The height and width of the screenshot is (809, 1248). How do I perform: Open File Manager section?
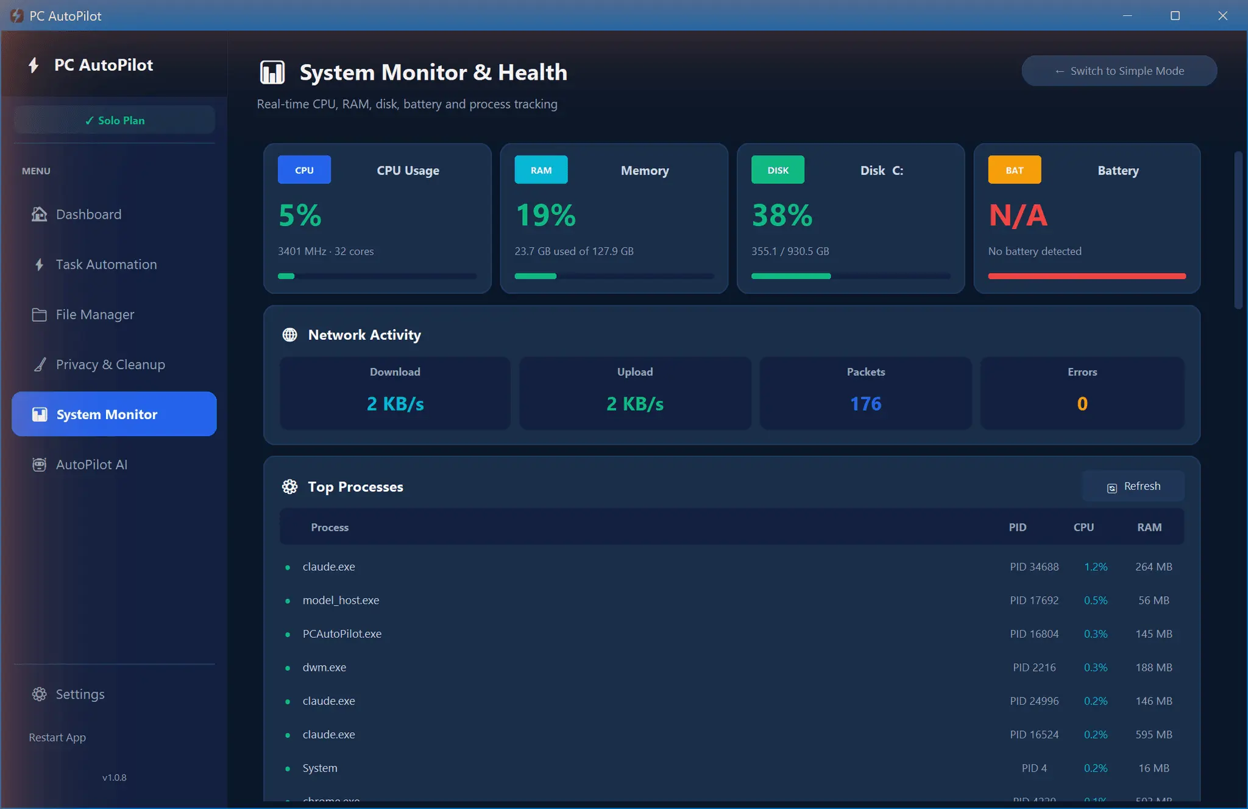click(114, 314)
